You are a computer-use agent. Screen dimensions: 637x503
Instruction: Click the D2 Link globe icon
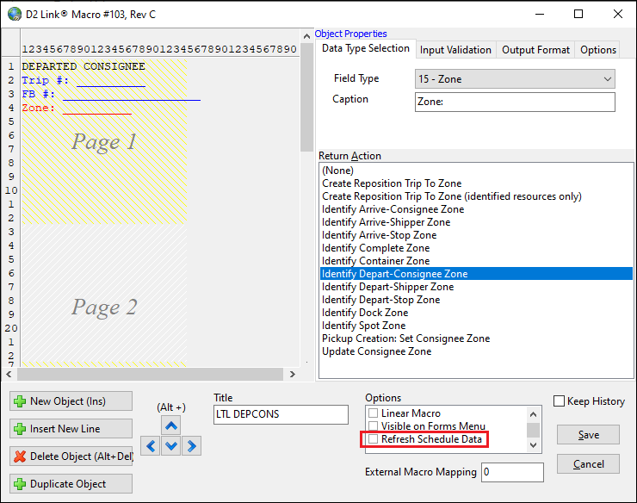tap(15, 14)
